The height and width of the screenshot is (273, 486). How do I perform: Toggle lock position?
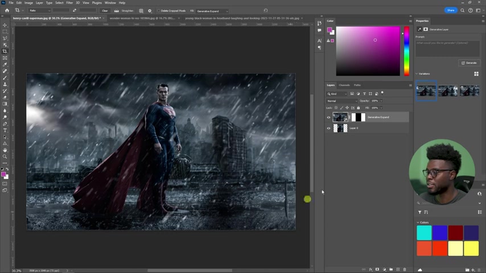click(x=347, y=108)
